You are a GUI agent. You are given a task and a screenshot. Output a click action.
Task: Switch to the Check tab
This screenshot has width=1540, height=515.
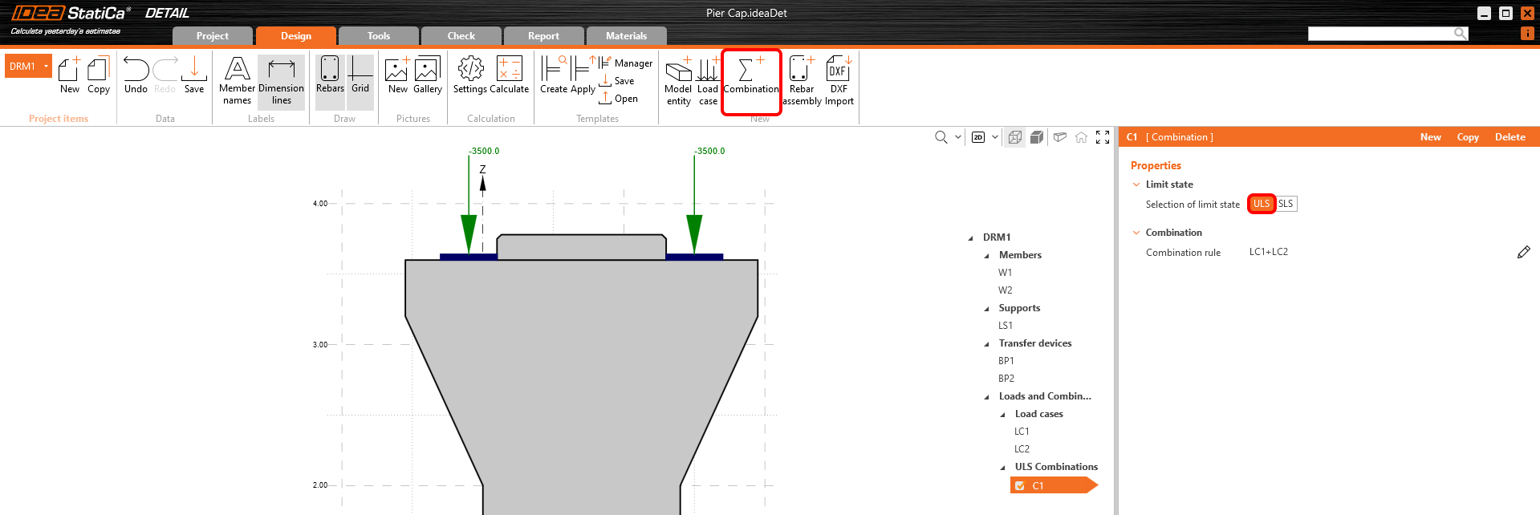click(x=461, y=36)
